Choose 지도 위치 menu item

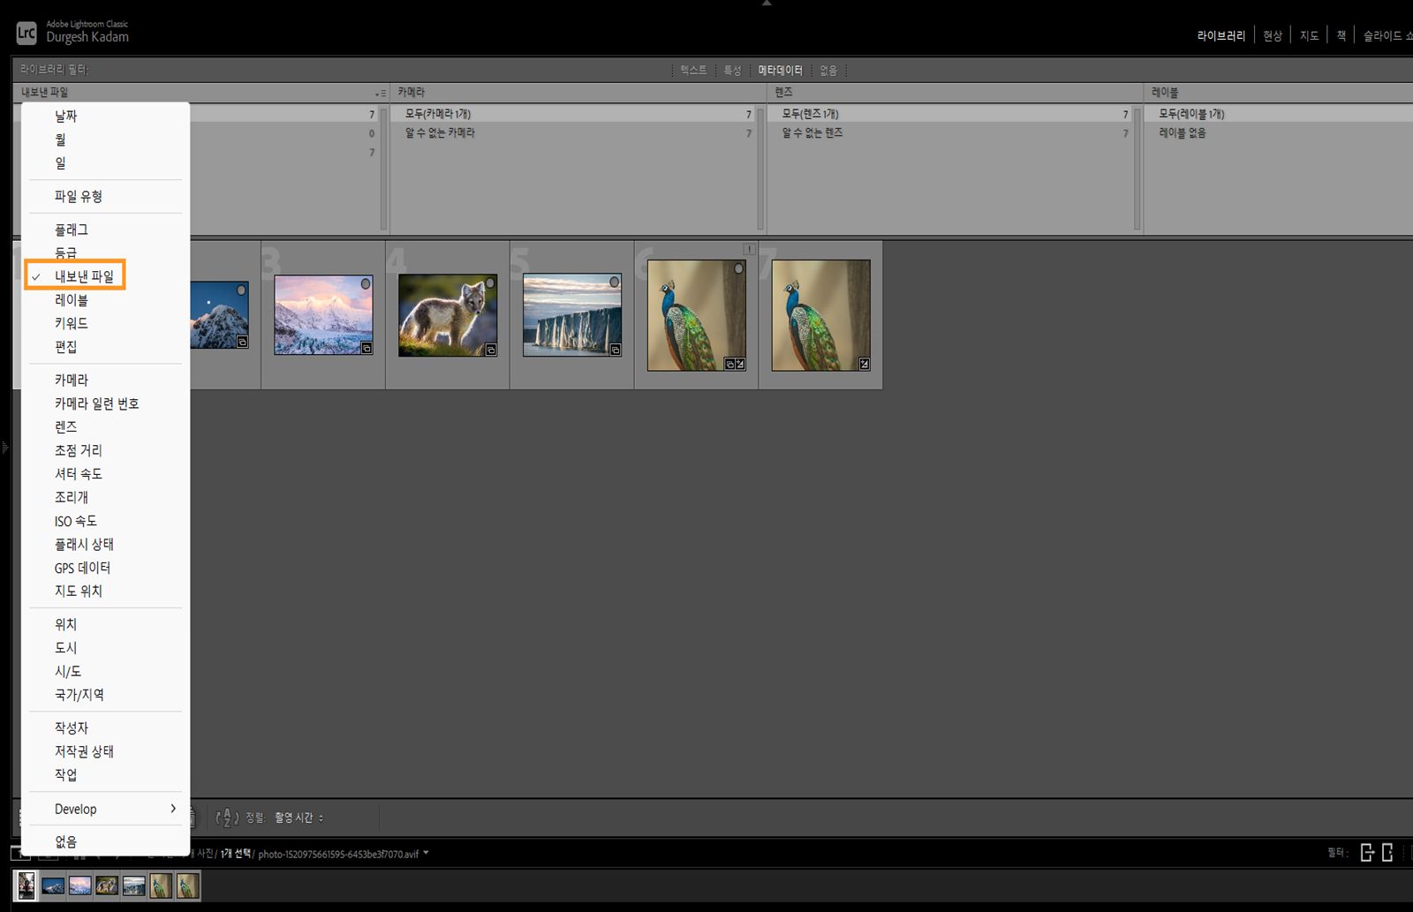(105, 591)
